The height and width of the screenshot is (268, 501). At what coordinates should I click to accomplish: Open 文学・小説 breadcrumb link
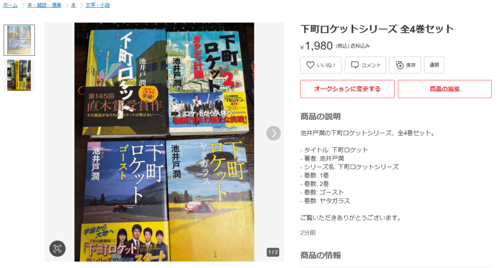97,5
